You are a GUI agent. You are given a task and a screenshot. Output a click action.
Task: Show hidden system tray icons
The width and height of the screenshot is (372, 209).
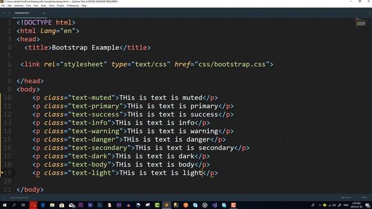pyautogui.click(x=320, y=205)
